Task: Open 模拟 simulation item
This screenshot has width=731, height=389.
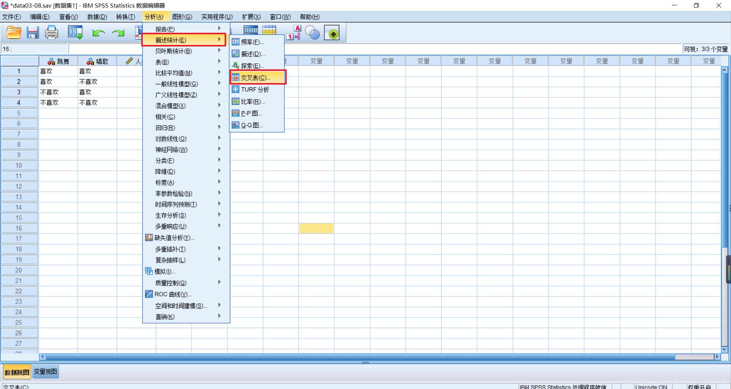Action: pos(186,272)
